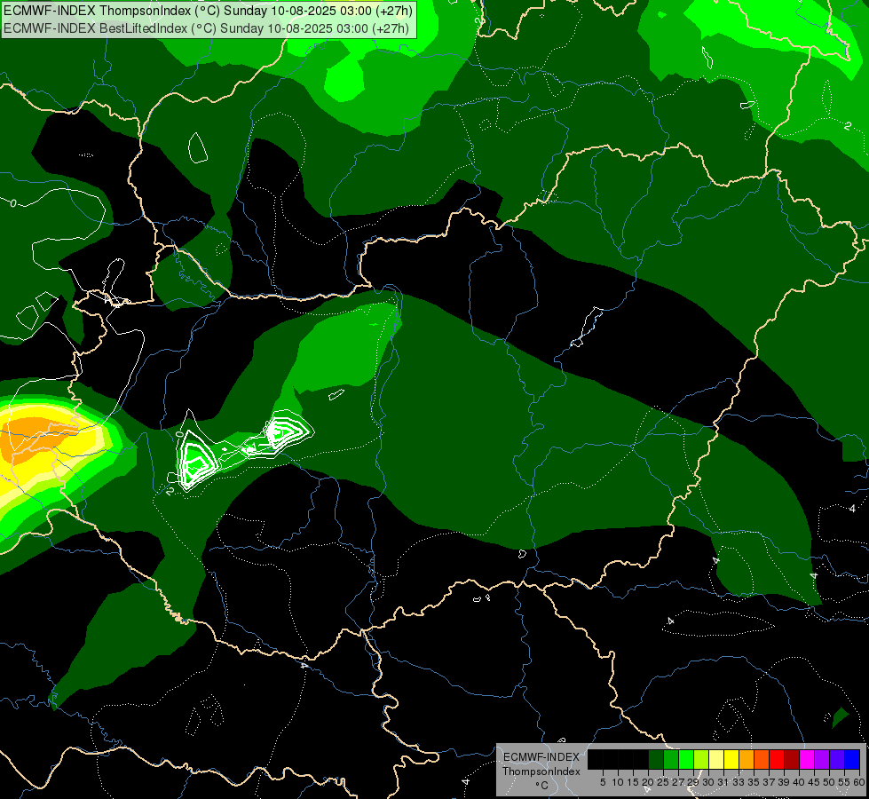Screen dimensions: 869x799
Task: Click the legend tick value 29
Action: [693, 782]
